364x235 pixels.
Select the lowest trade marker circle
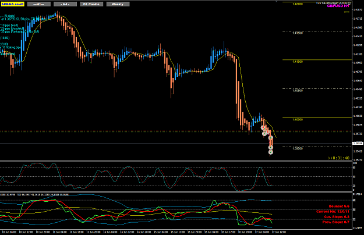[271, 152]
